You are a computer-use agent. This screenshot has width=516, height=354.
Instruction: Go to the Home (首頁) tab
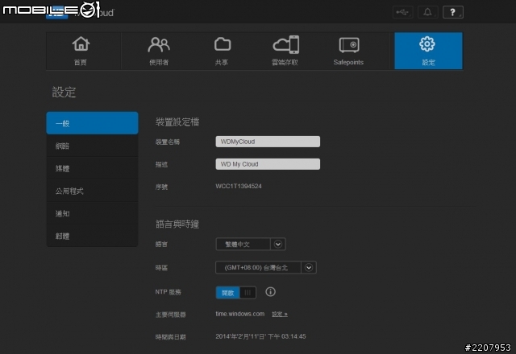81,51
